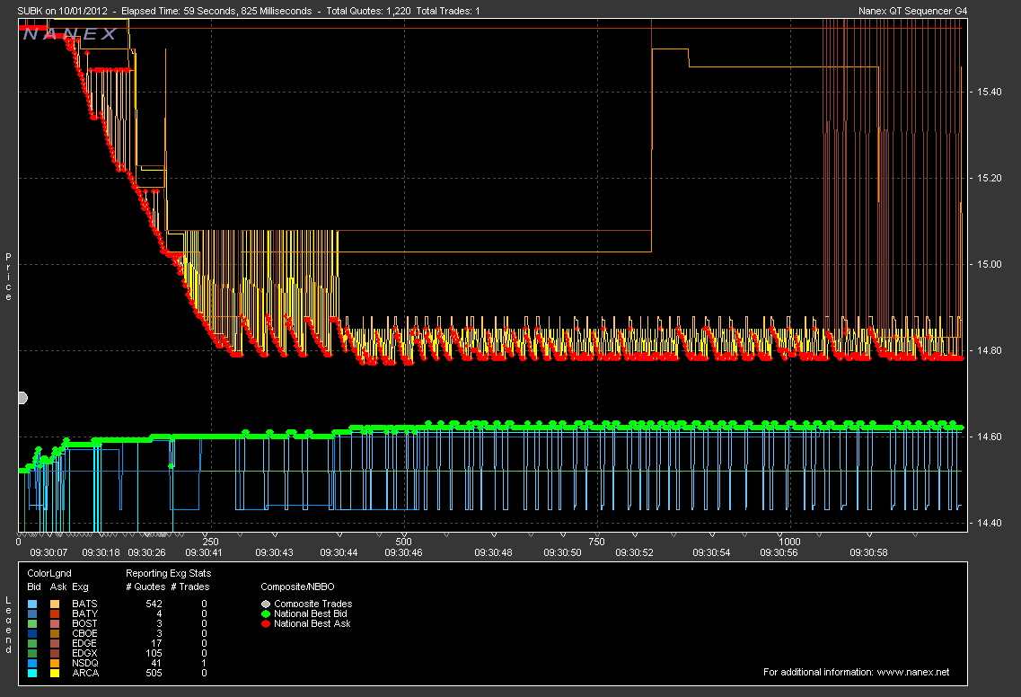This screenshot has width=1021, height=697.
Task: Click the green National Best Bid legend marker
Action: [x=267, y=613]
